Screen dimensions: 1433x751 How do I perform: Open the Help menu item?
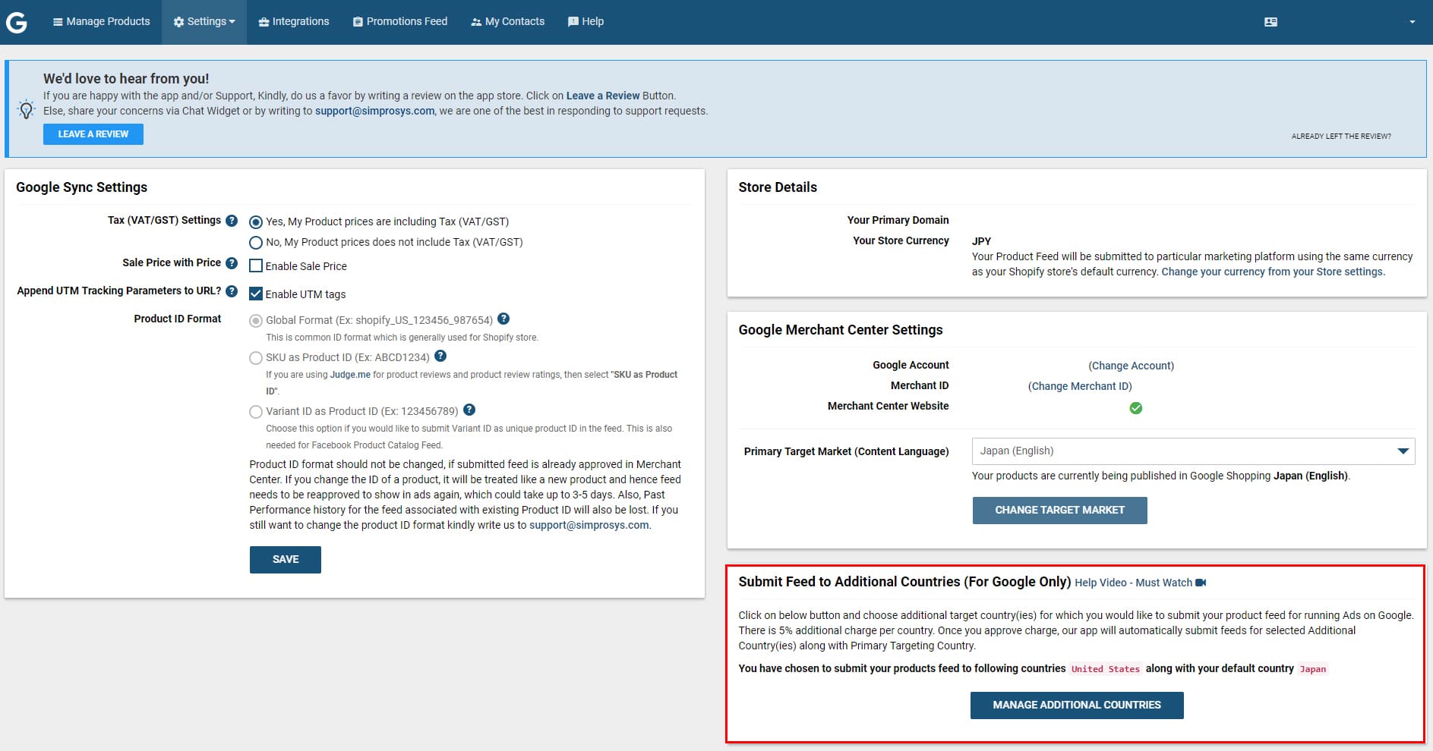click(586, 22)
